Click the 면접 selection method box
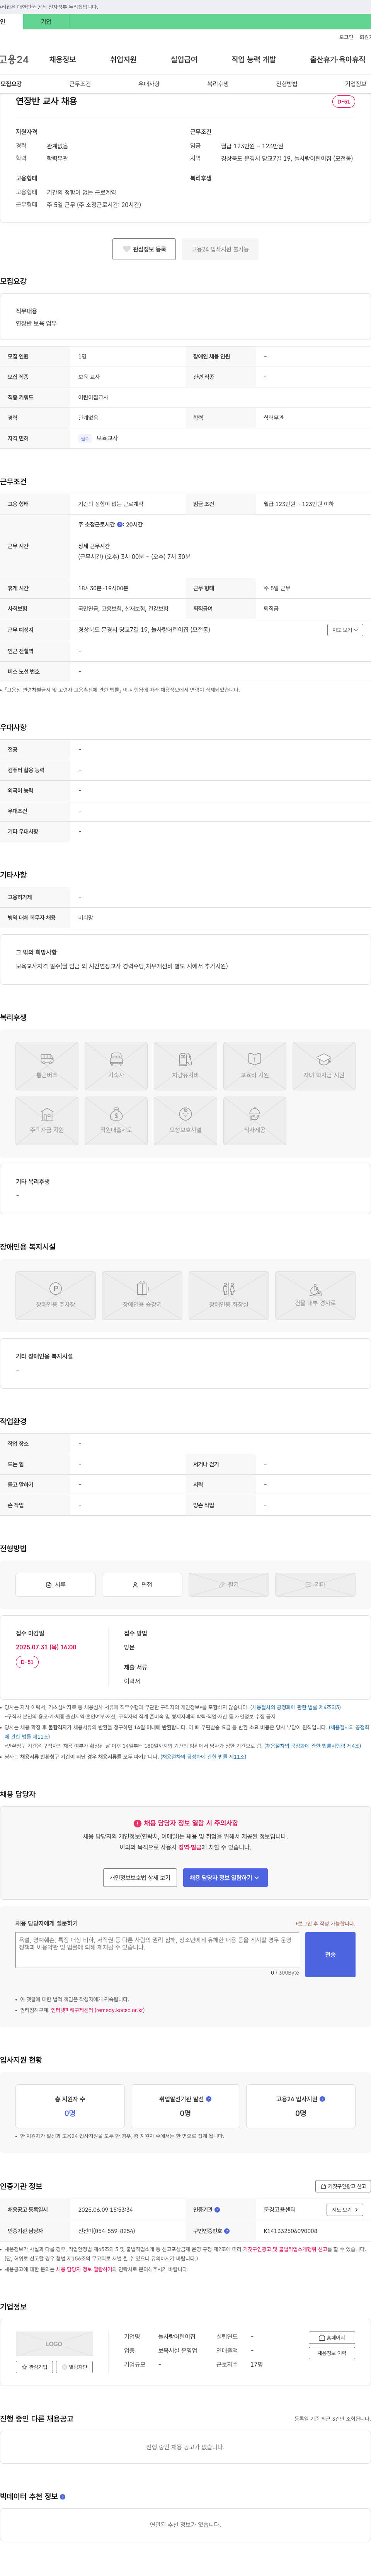This screenshot has height=2576, width=371. click(x=142, y=1585)
